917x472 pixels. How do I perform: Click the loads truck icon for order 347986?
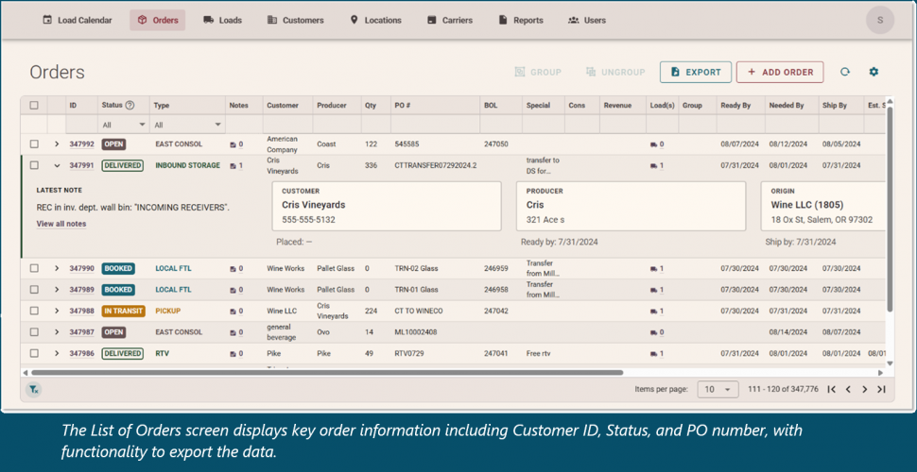(653, 353)
